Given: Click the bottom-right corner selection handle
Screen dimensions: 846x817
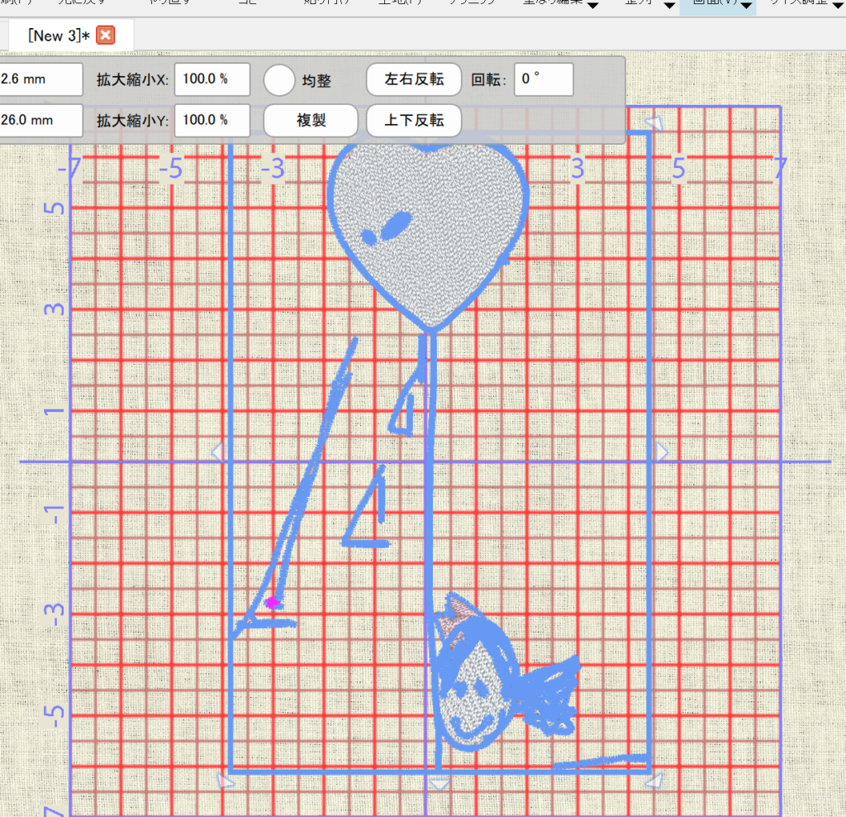Looking at the screenshot, I should pyautogui.click(x=654, y=780).
